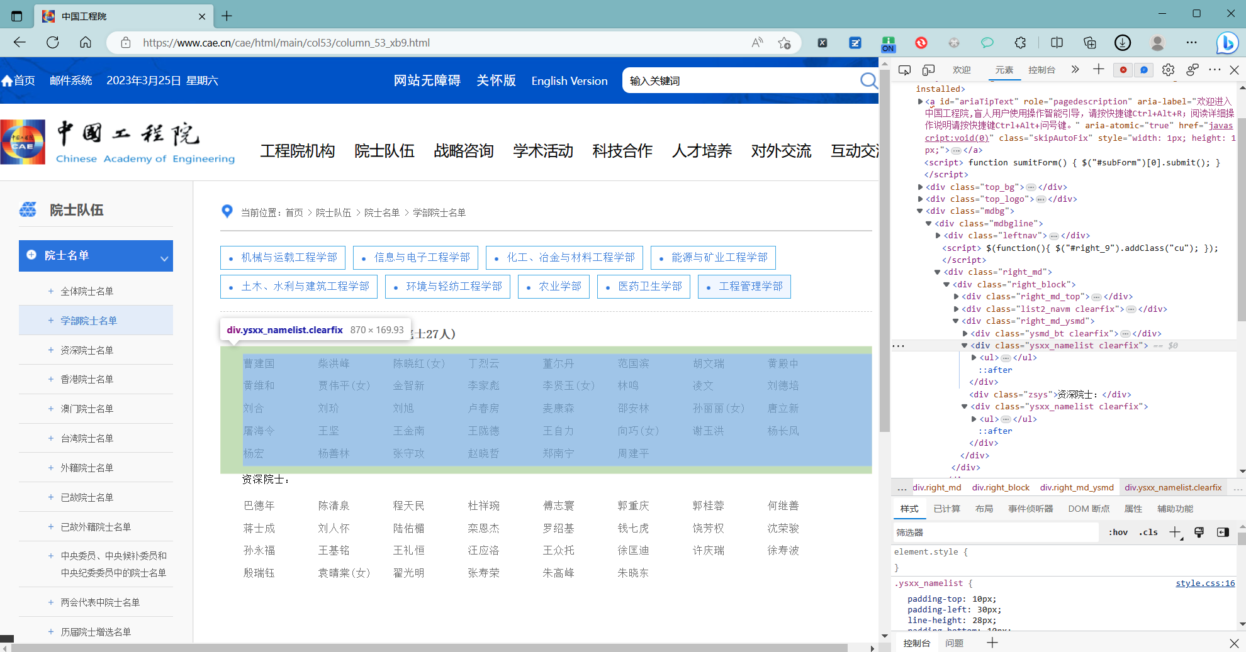This screenshot has height=652, width=1246.
Task: Show more DevTools tabs chevron
Action: (x=1075, y=69)
